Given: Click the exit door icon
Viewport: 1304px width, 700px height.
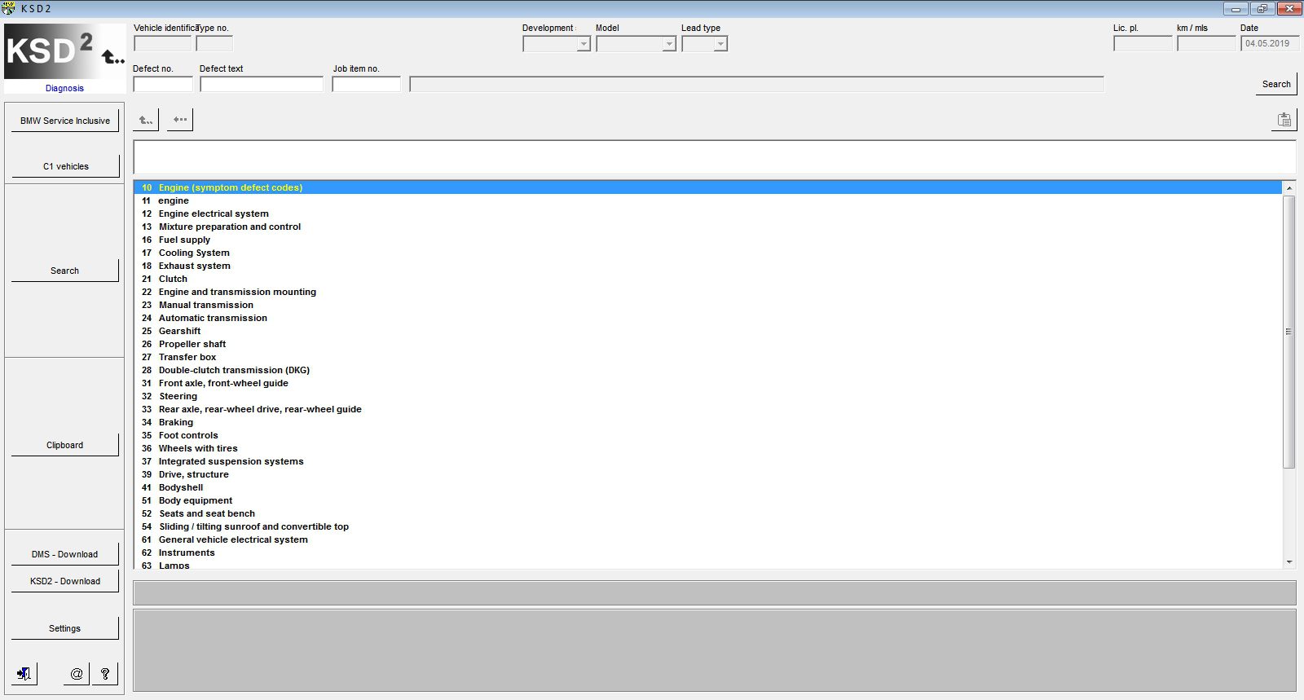Looking at the screenshot, I should [x=24, y=674].
